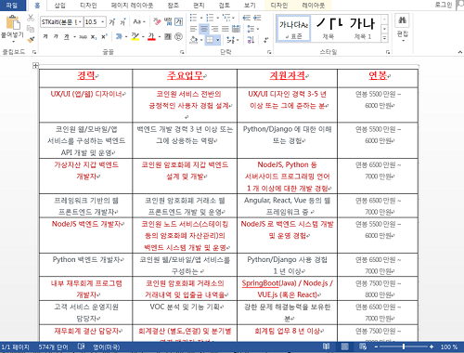Click the yellow text highlight color button
The width and height of the screenshot is (464, 353).
[135, 36]
